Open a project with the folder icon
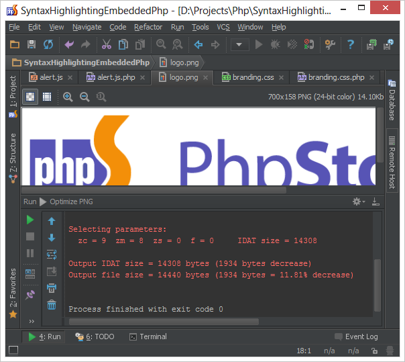405x362 pixels. point(15,44)
